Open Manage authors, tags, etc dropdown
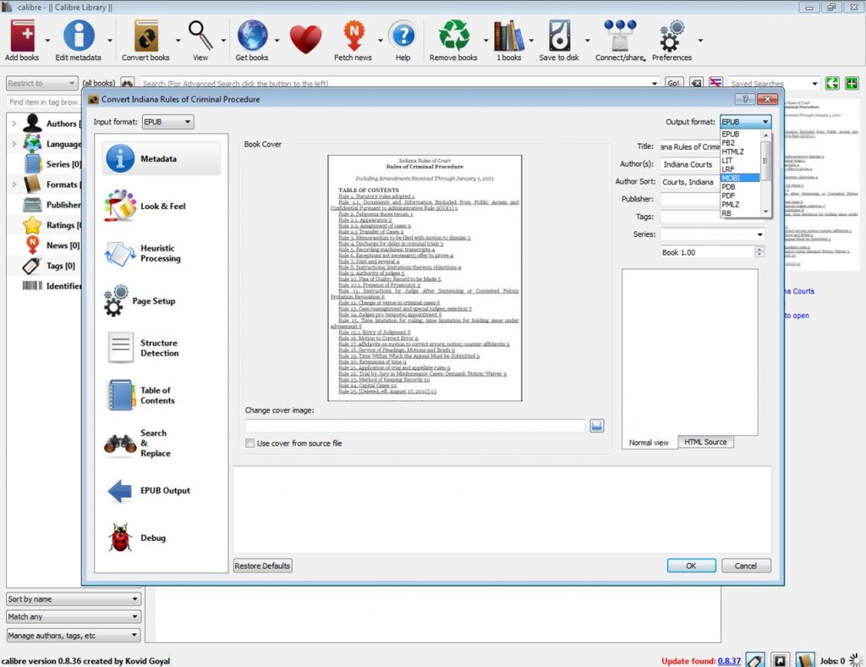This screenshot has height=667, width=866. [x=74, y=636]
